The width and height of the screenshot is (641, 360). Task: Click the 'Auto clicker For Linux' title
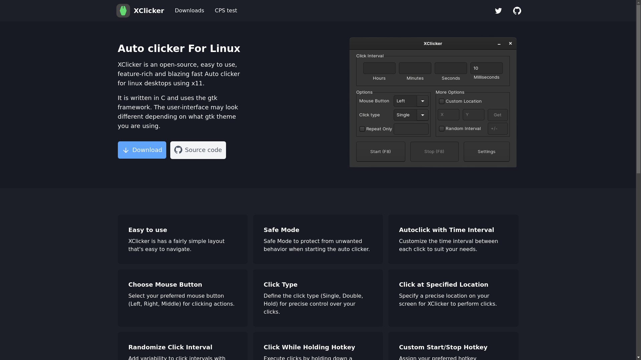pyautogui.click(x=179, y=49)
